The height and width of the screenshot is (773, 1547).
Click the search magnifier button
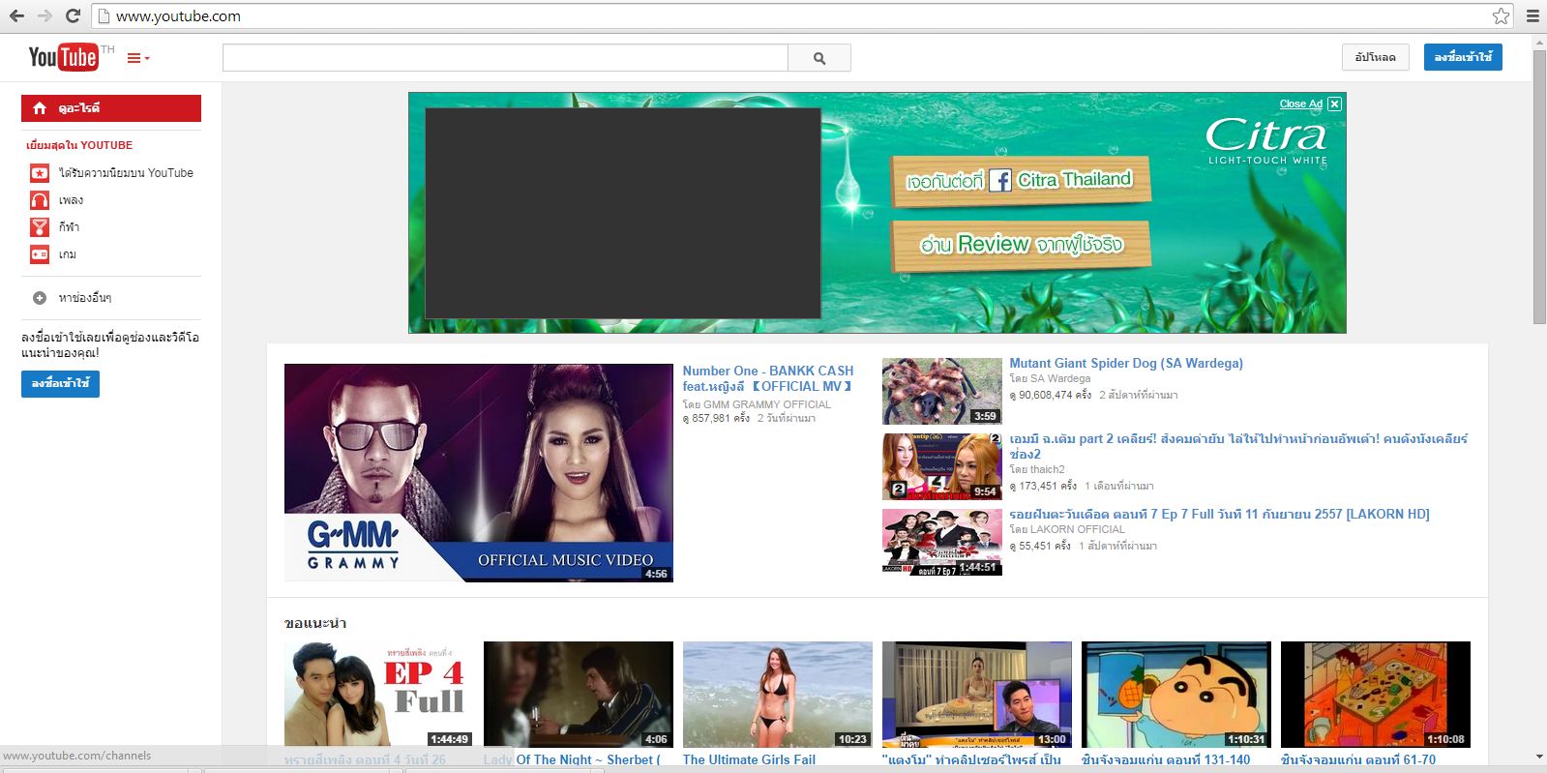click(819, 58)
